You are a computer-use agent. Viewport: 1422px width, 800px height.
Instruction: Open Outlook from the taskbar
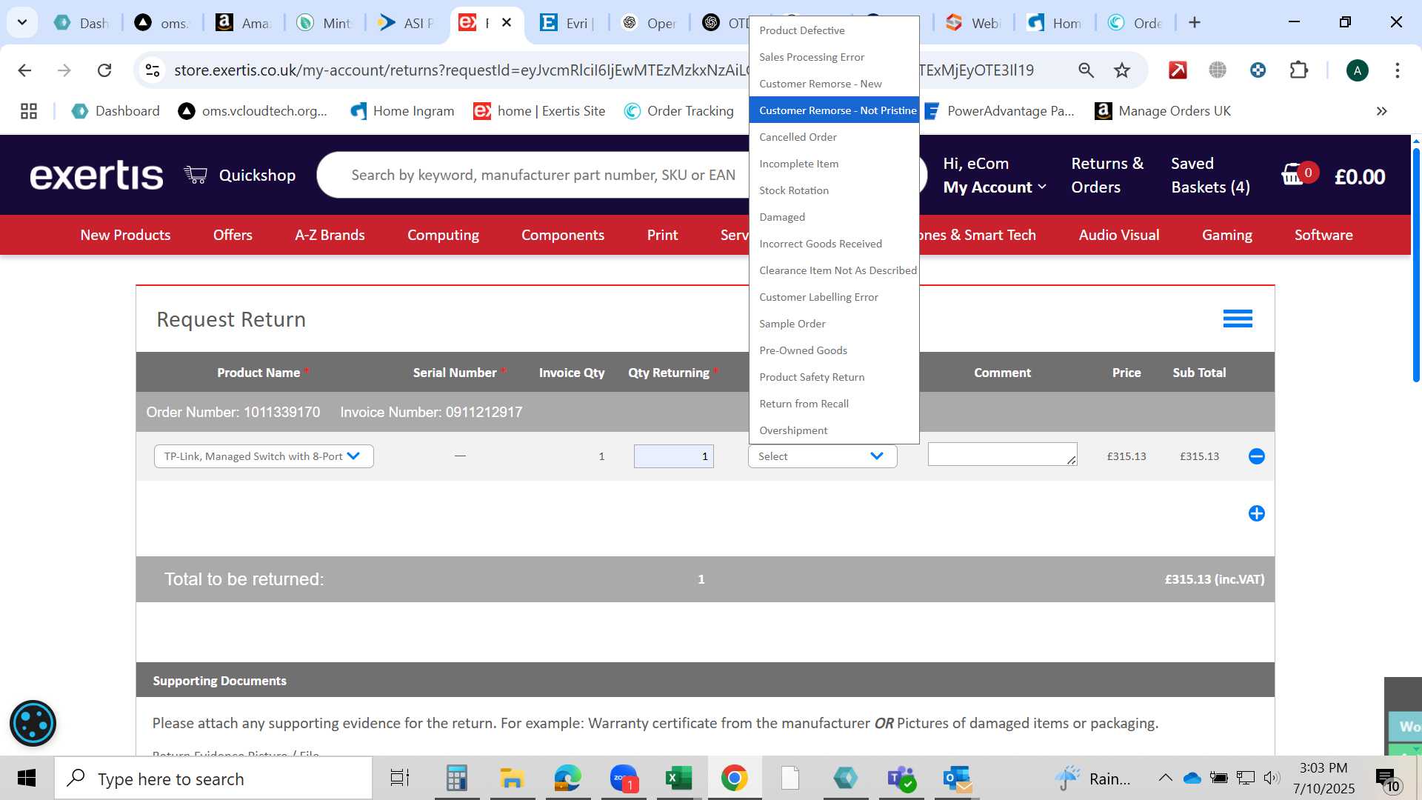click(x=957, y=778)
